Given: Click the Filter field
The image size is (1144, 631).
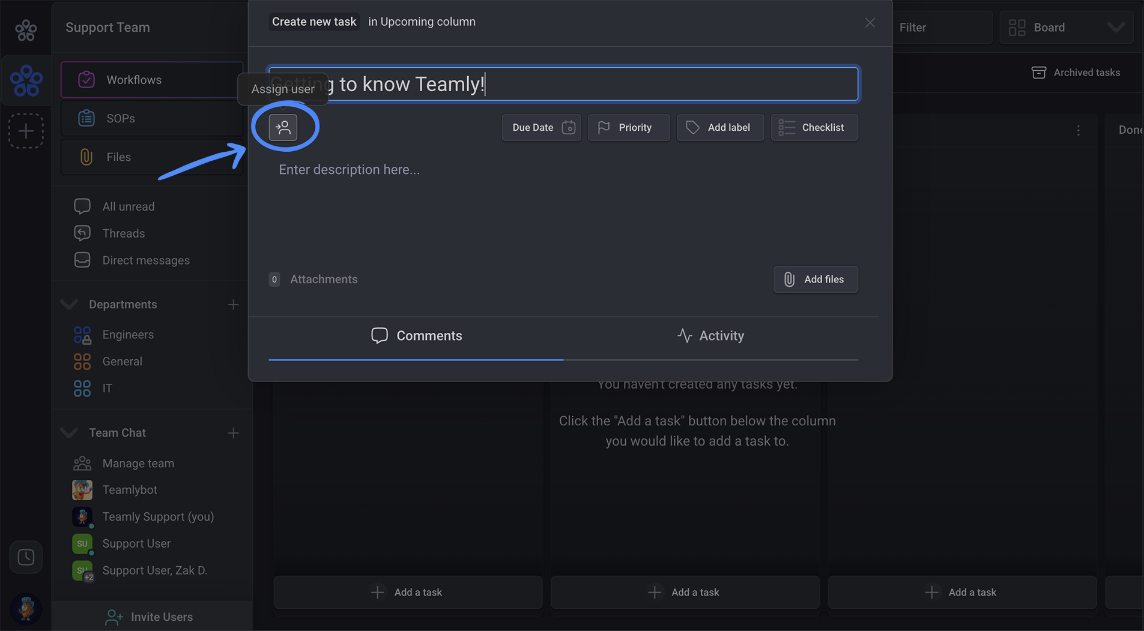Looking at the screenshot, I should (x=942, y=28).
